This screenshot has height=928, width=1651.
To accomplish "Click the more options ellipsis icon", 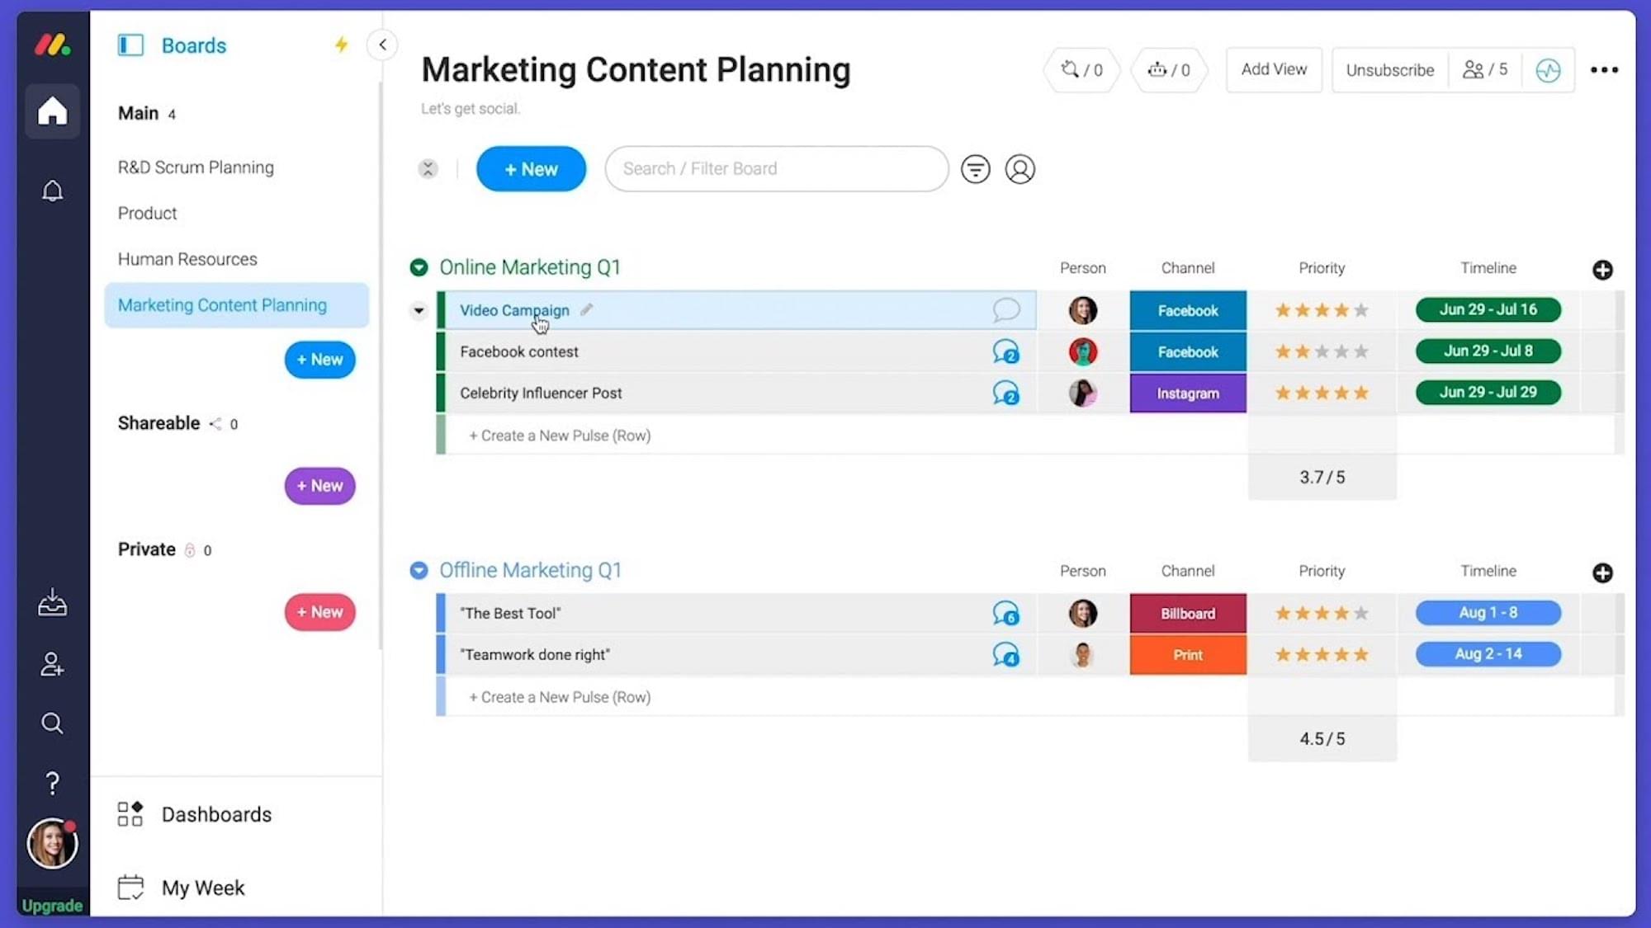I will coord(1605,69).
